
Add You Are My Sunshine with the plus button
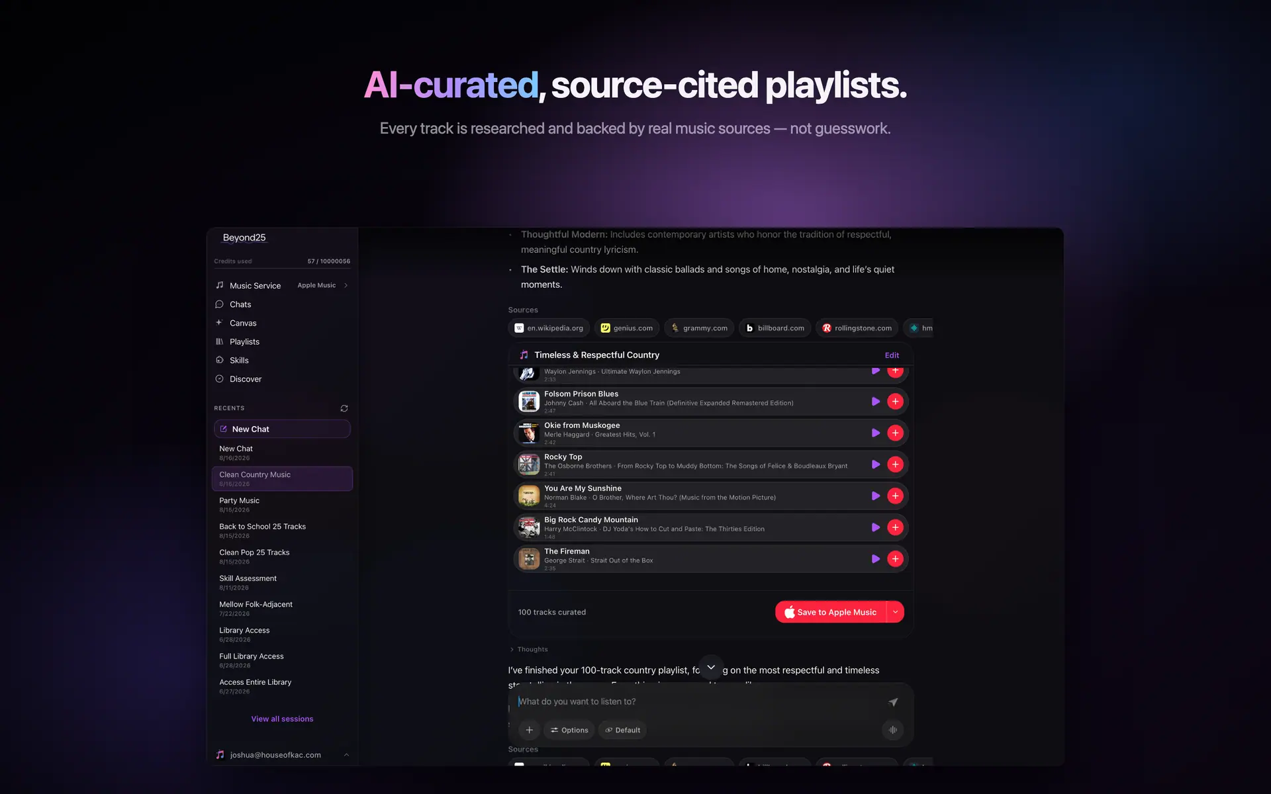[895, 496]
